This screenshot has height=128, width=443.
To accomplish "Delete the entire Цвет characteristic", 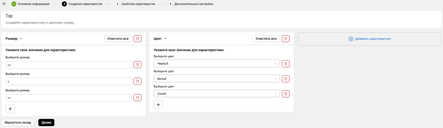I will point(285,39).
